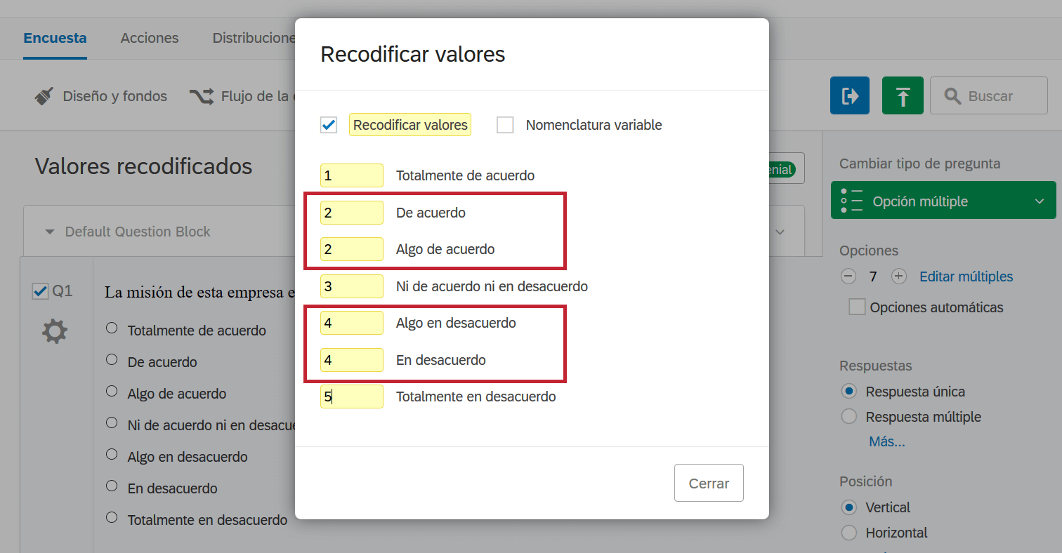Click the list icon on Opción múltiple button
The height and width of the screenshot is (553, 1062).
pyautogui.click(x=851, y=200)
